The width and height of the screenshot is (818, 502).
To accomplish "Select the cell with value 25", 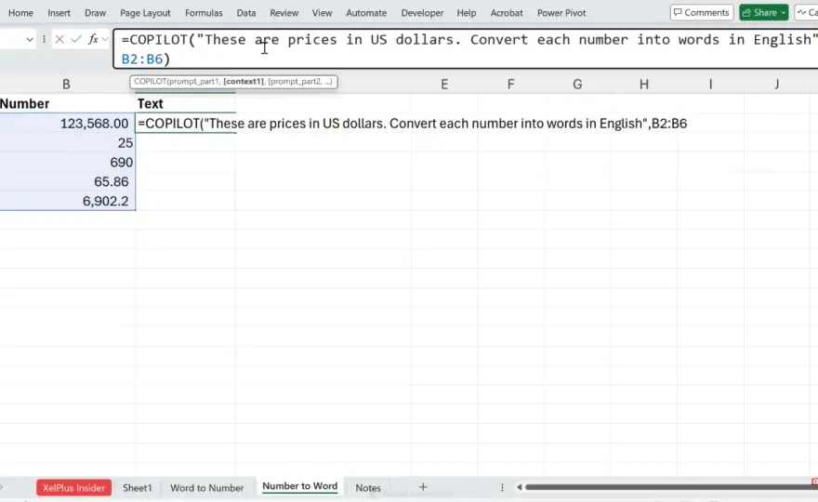I will point(67,143).
